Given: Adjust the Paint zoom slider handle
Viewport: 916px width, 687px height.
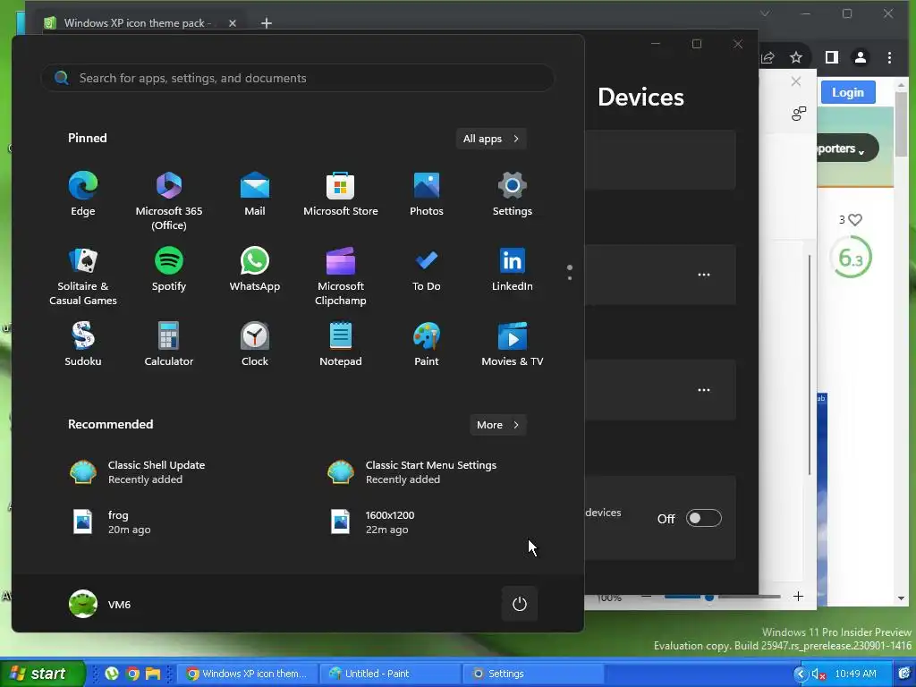Looking at the screenshot, I should [708, 597].
